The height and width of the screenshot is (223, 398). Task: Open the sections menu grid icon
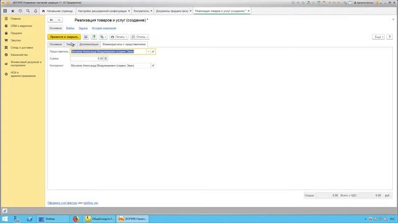(5, 11)
